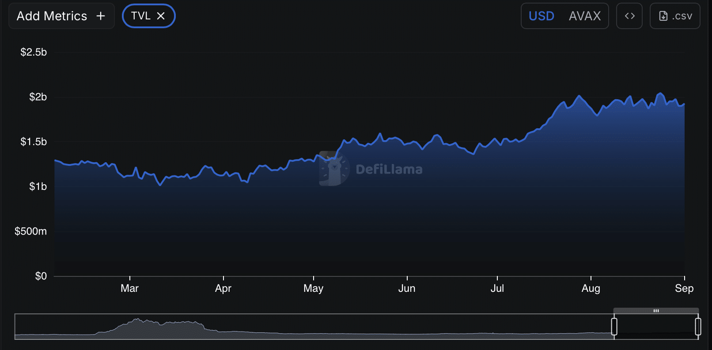Remove the TVL metric using its X
712x350 pixels.
tap(161, 16)
